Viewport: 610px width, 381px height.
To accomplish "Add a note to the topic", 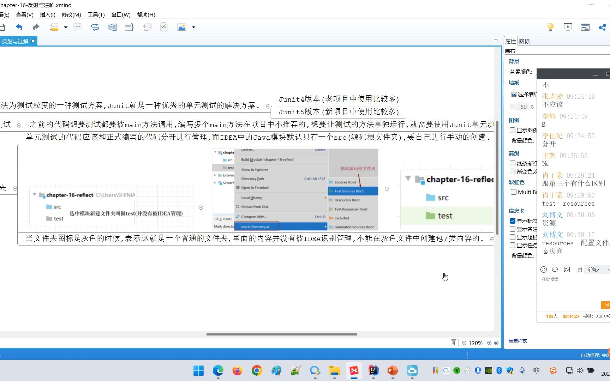I will (147, 27).
